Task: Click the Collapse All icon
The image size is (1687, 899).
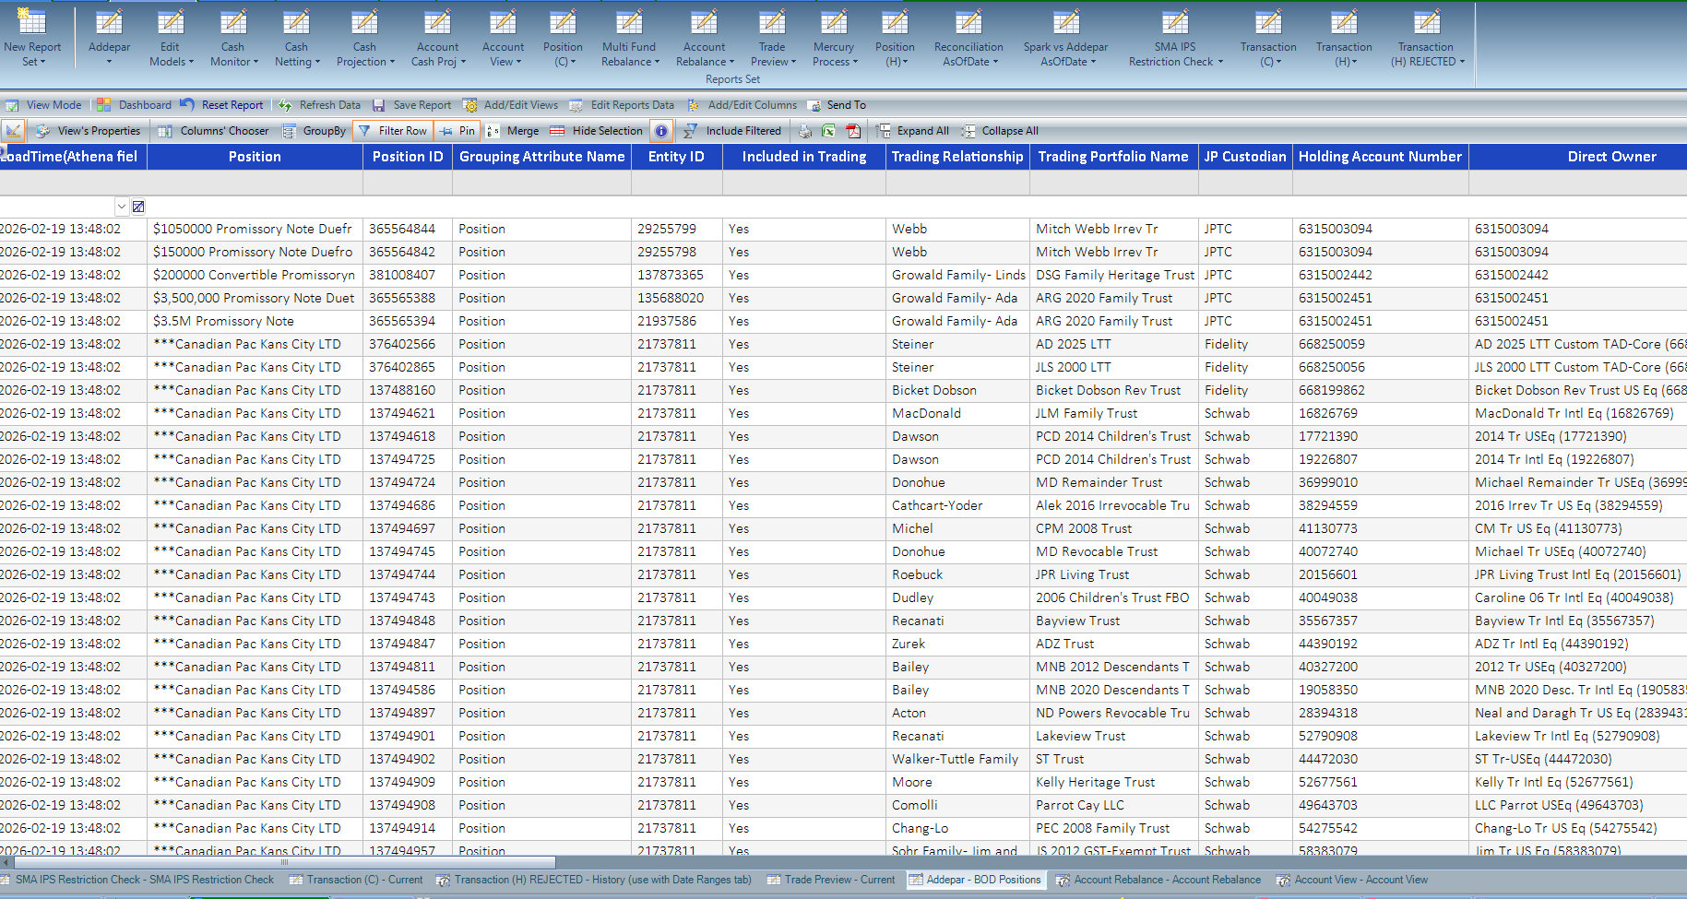Action: 999,130
